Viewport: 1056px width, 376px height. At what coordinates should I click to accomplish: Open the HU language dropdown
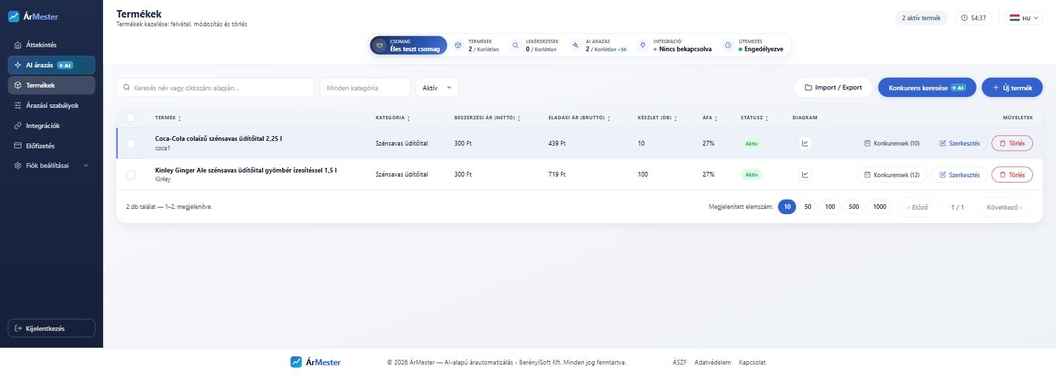coord(1024,18)
